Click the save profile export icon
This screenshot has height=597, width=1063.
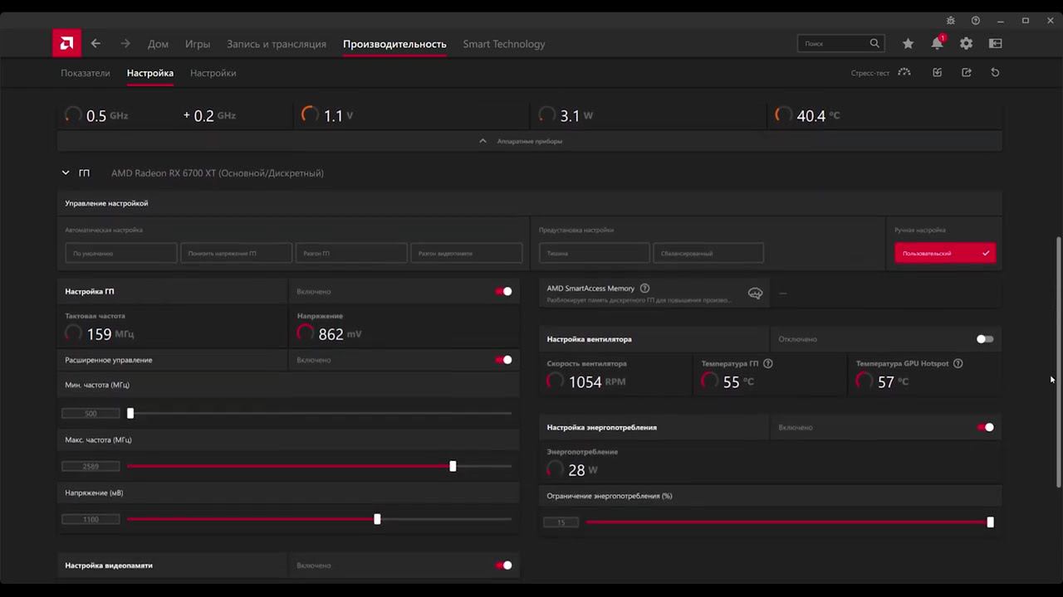[x=967, y=72]
